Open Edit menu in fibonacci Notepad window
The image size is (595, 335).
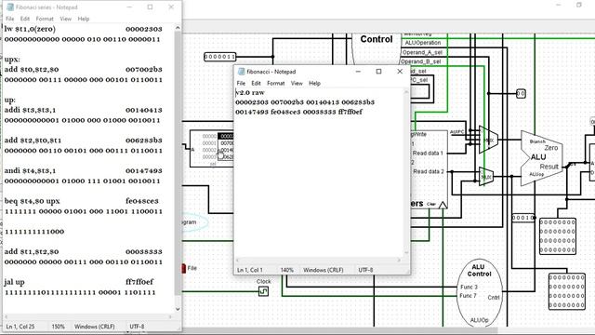tap(257, 83)
